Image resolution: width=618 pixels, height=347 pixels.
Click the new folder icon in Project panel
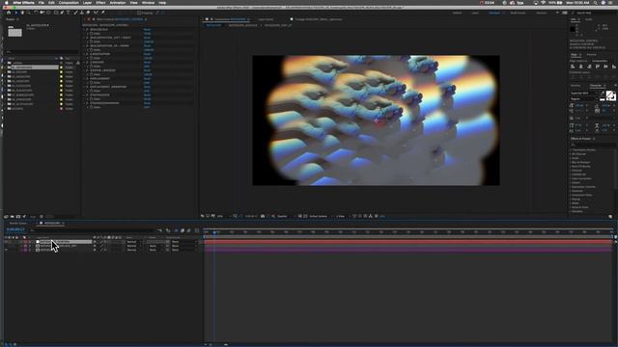13,216
